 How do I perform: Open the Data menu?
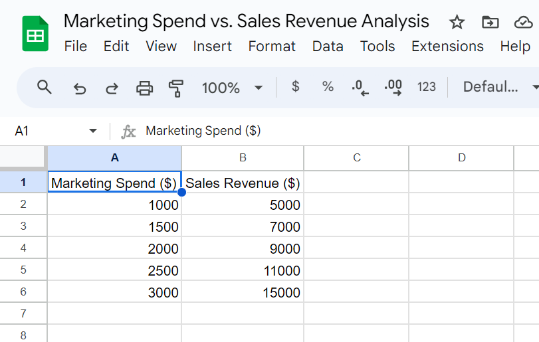pyautogui.click(x=328, y=46)
